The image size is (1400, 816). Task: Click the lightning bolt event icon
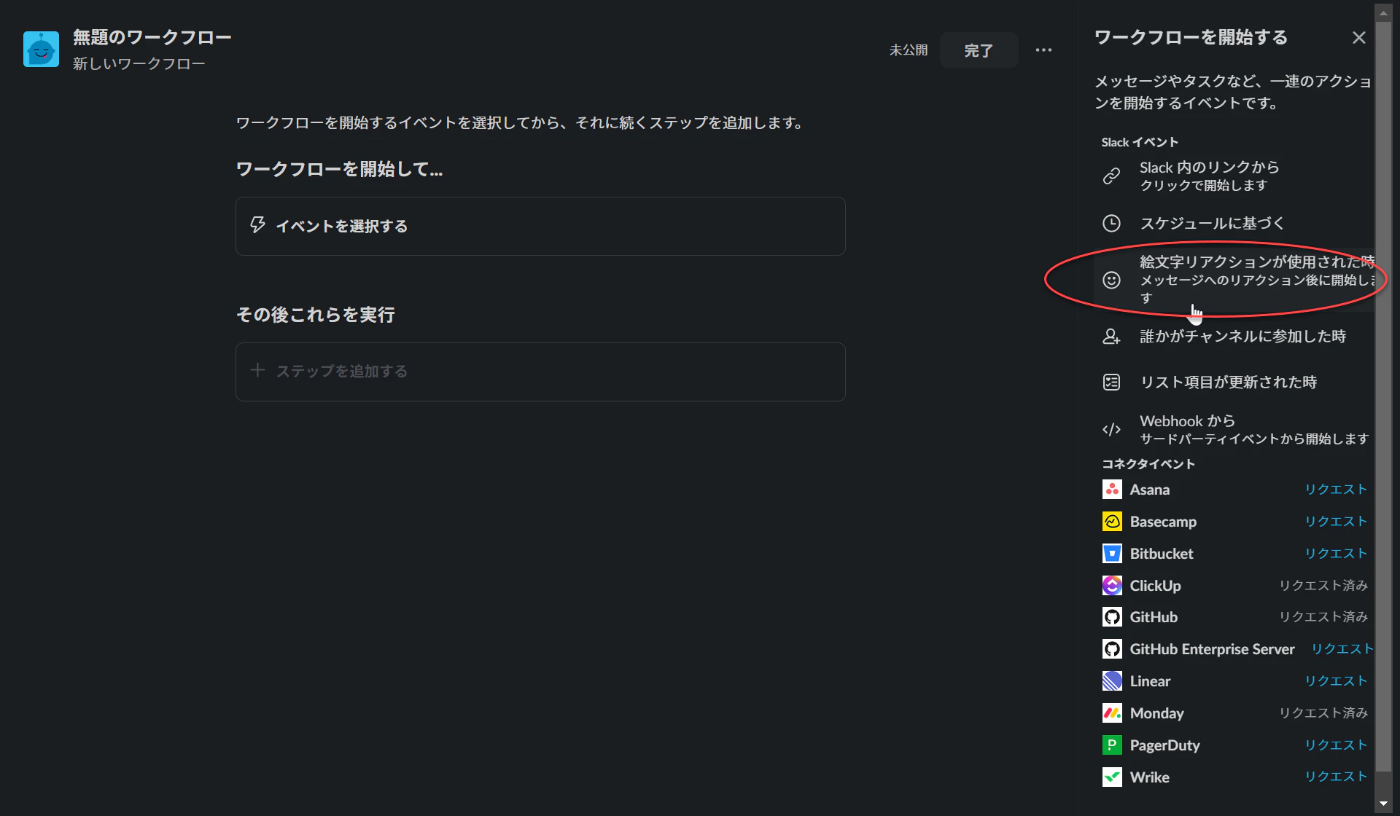(257, 225)
